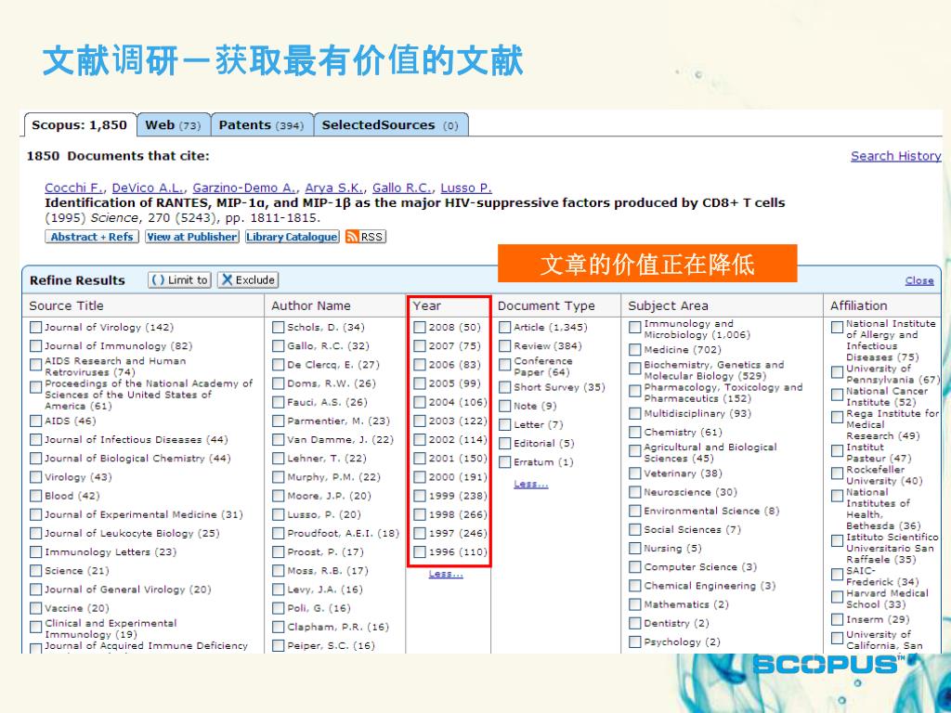Tick the AIDS (46) source checkbox
Screen dimensions: 951x713
pyautogui.click(x=36, y=421)
